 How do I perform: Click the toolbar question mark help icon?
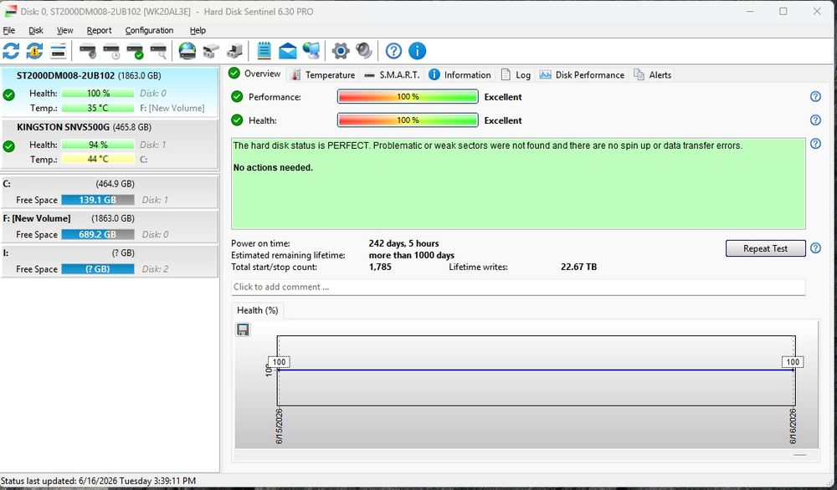(393, 51)
